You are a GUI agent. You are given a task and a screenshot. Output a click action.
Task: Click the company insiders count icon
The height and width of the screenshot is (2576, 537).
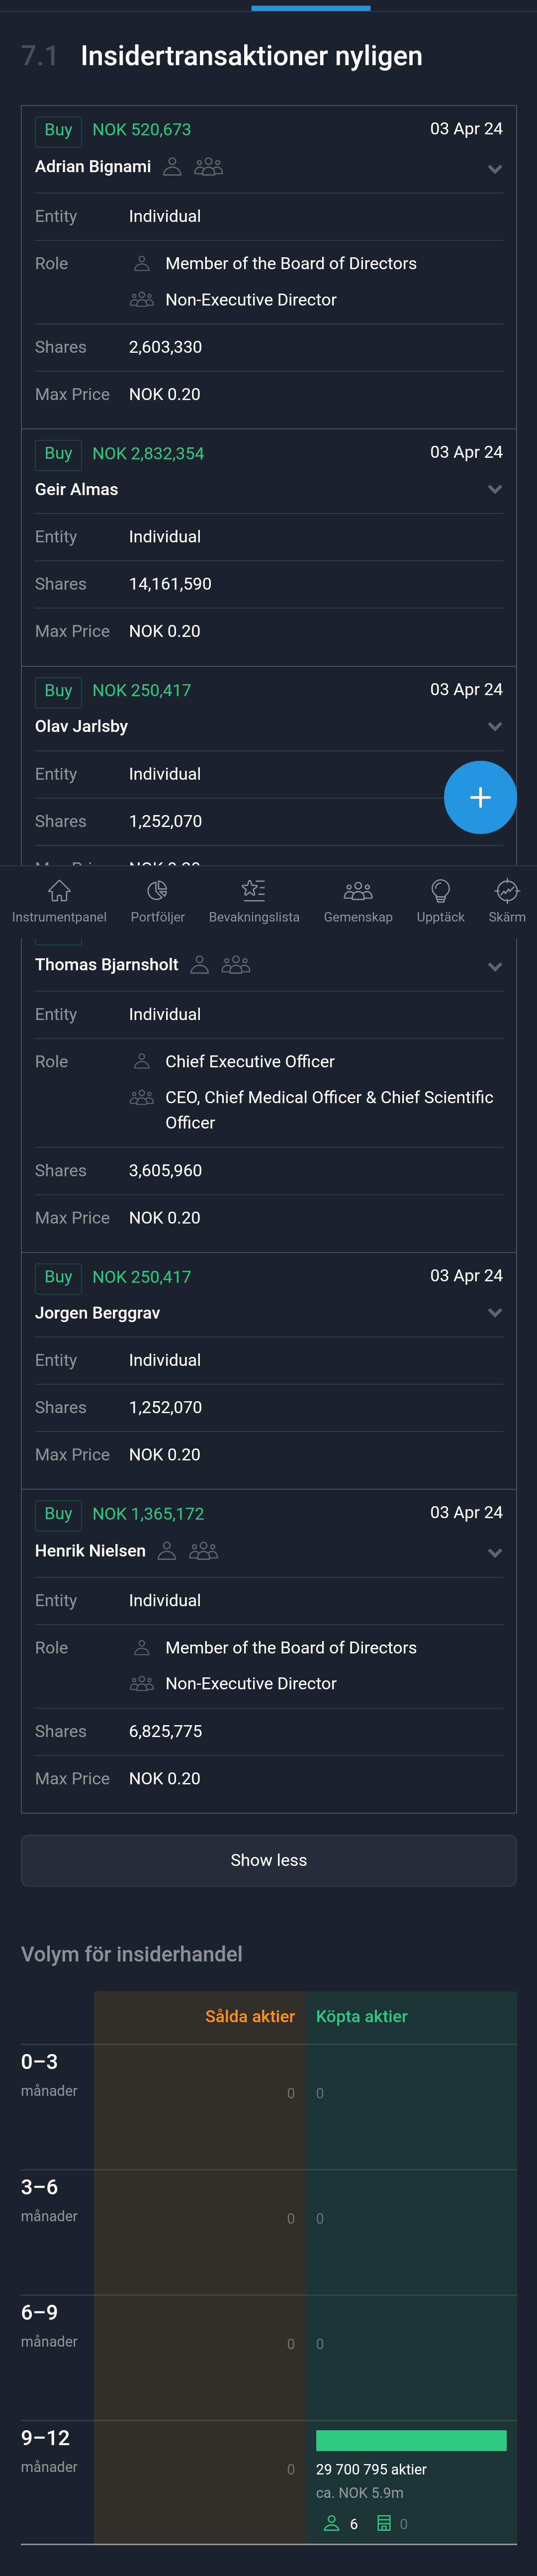[384, 2524]
